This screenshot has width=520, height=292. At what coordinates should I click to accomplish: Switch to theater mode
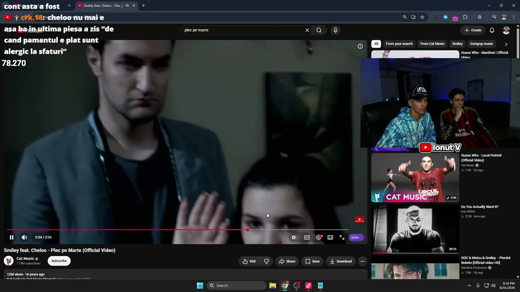[x=330, y=237]
